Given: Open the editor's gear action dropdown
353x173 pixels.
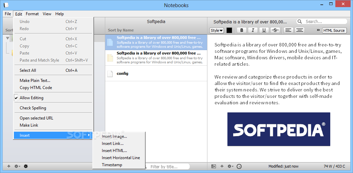Looking at the screenshot, I should [230, 166].
